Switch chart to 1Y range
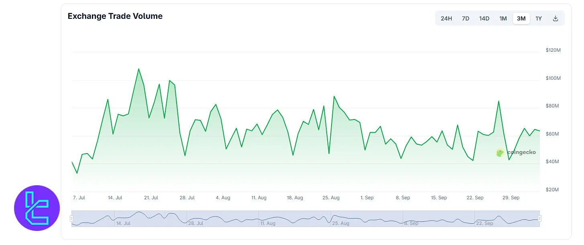This screenshot has width=584, height=245. point(539,18)
